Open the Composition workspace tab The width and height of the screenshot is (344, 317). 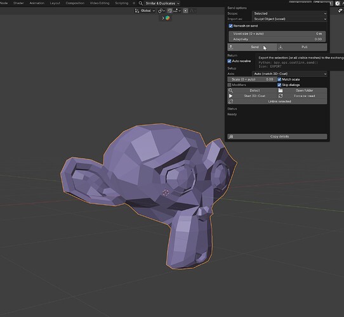tap(75, 3)
